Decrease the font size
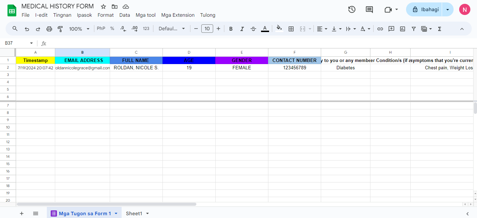 coord(196,29)
